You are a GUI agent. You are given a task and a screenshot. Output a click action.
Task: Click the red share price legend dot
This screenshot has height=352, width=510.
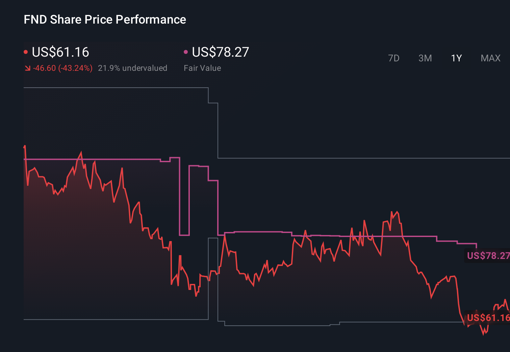point(26,52)
